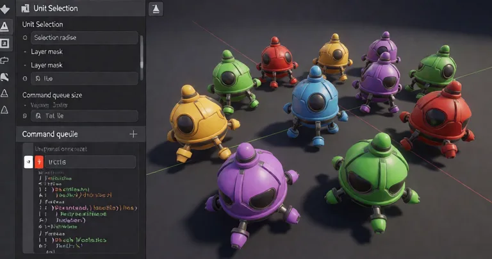This screenshot has width=492, height=259.
Task: Click the search icon in Tal ile field
Action: [38, 116]
